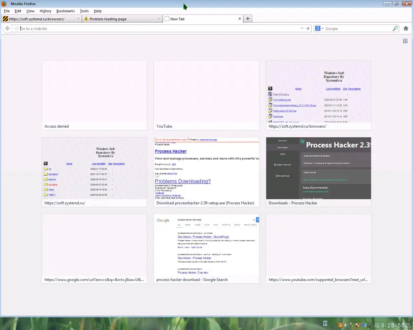Close the soft.systemd.ru/browsers tab
Screen dimensions: 413x330
[78, 19]
